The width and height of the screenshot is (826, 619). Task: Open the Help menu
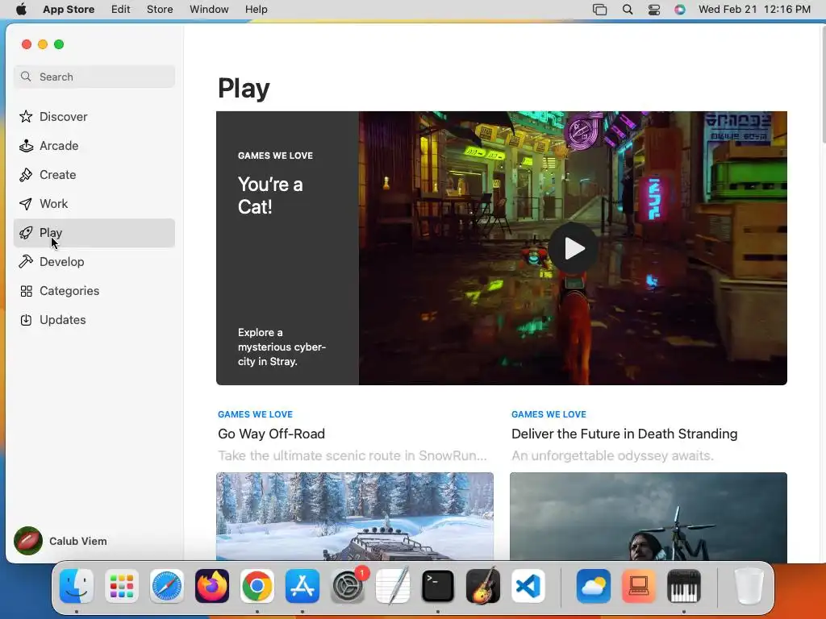256,10
